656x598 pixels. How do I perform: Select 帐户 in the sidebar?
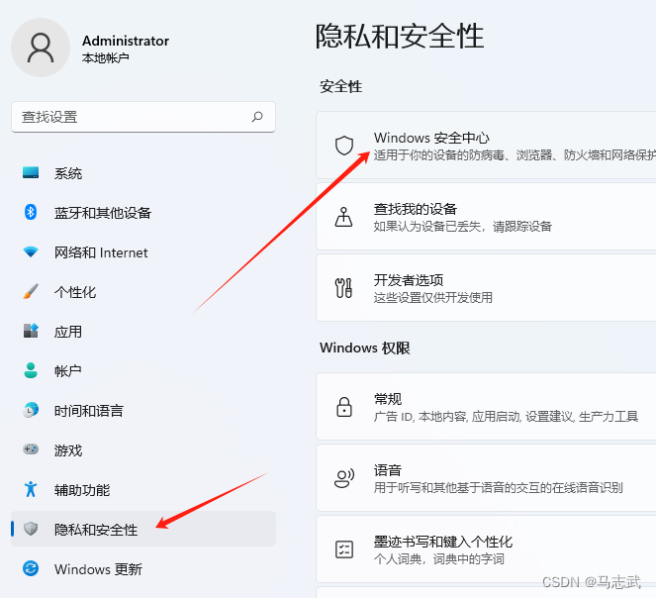point(143,370)
